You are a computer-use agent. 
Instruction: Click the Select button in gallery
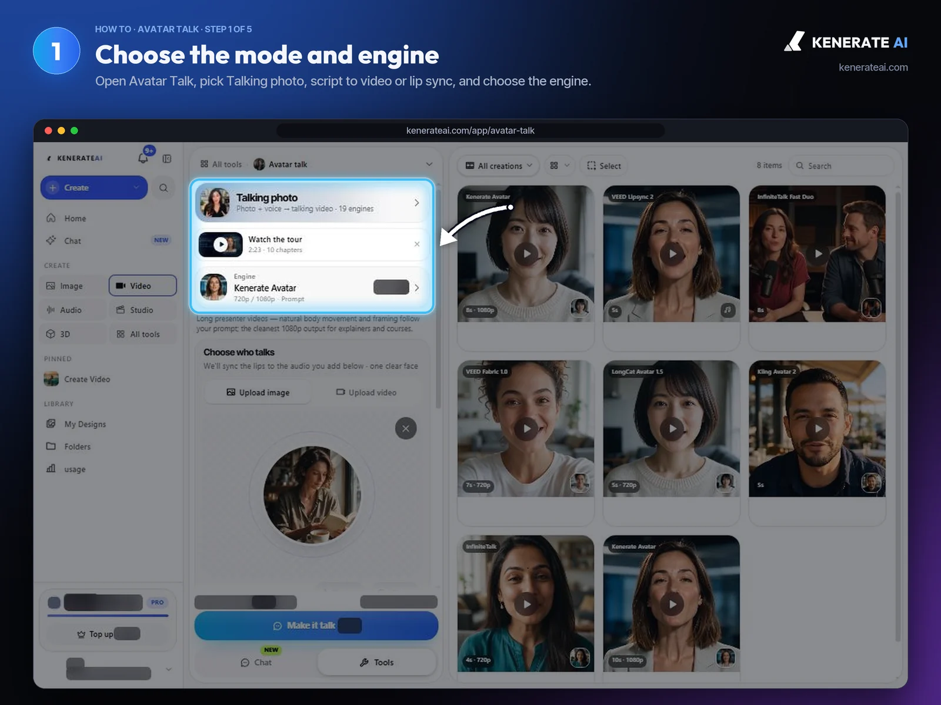pos(604,166)
